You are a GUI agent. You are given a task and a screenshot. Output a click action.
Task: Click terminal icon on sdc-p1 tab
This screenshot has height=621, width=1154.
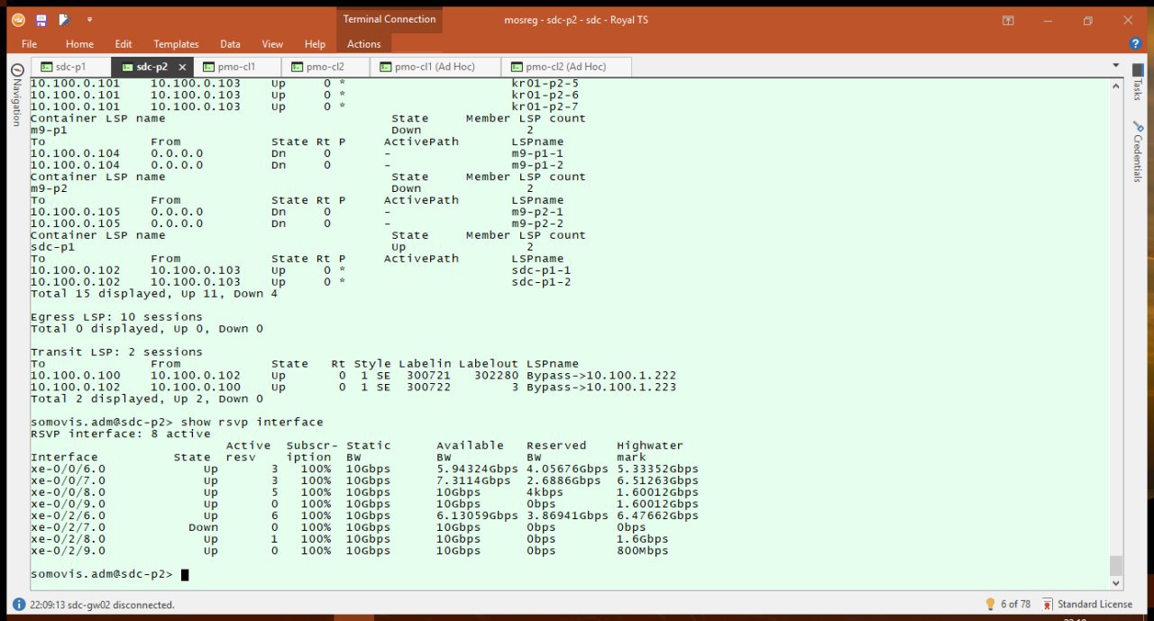coord(47,67)
